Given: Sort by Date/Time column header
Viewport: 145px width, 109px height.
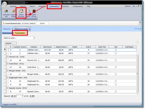Looking at the screenshot, I should pos(102,47).
